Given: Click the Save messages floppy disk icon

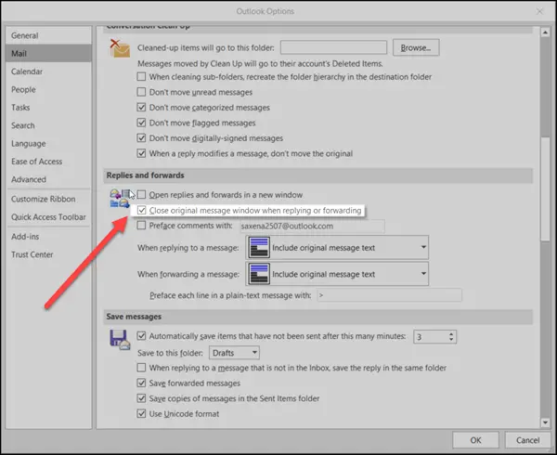Looking at the screenshot, I should click(120, 340).
